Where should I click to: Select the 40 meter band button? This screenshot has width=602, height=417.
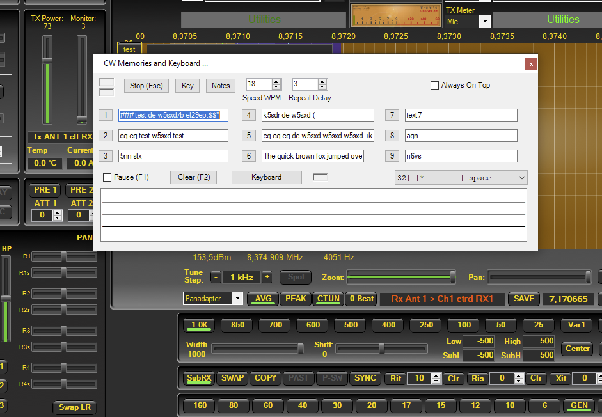coord(303,405)
